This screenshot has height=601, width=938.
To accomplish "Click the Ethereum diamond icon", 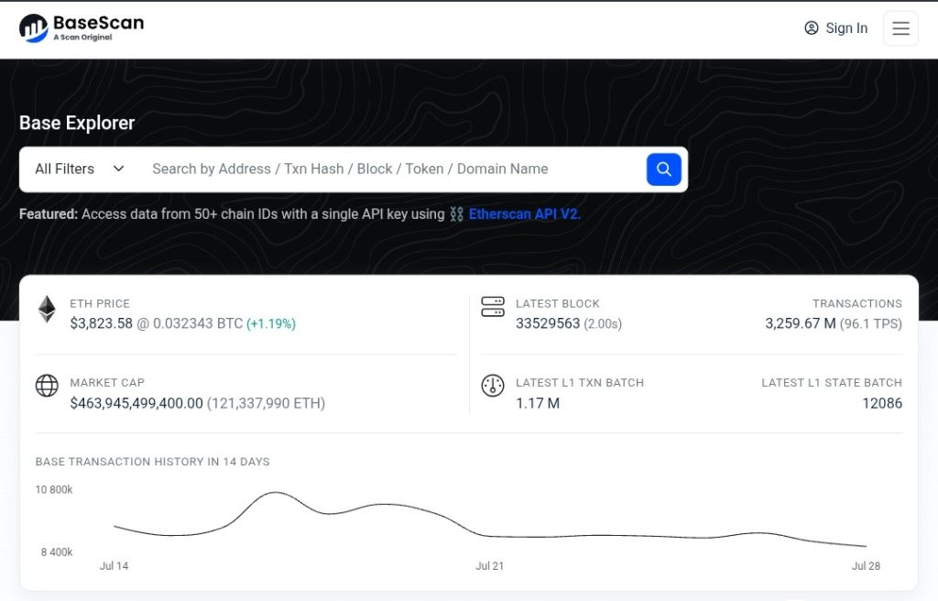I will coord(47,310).
